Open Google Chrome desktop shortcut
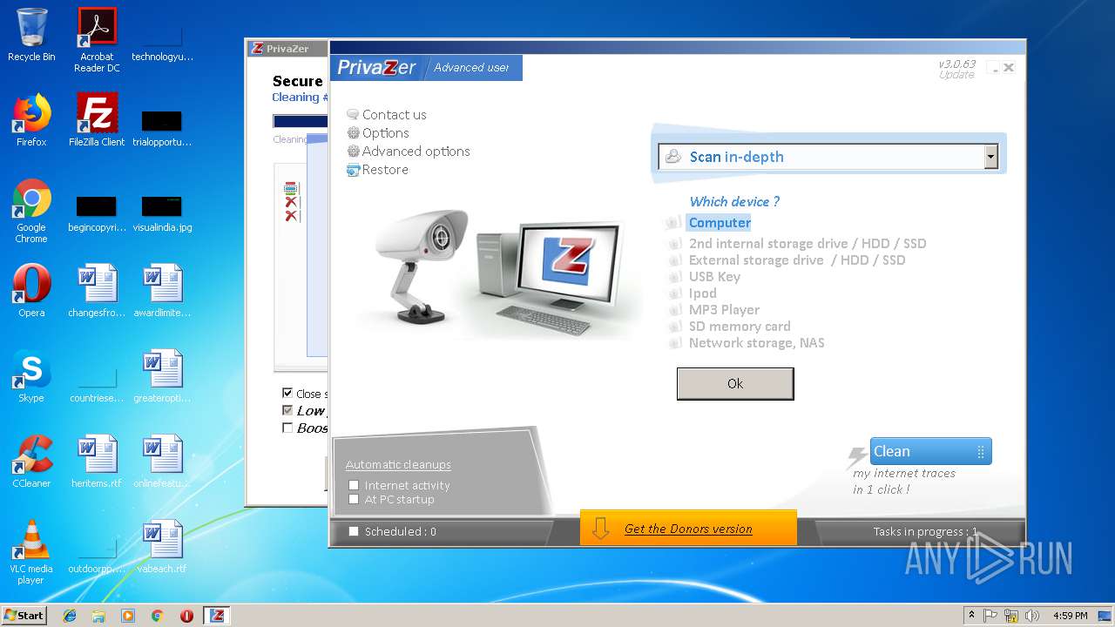Screen dimensions: 1115x627 coord(31,211)
